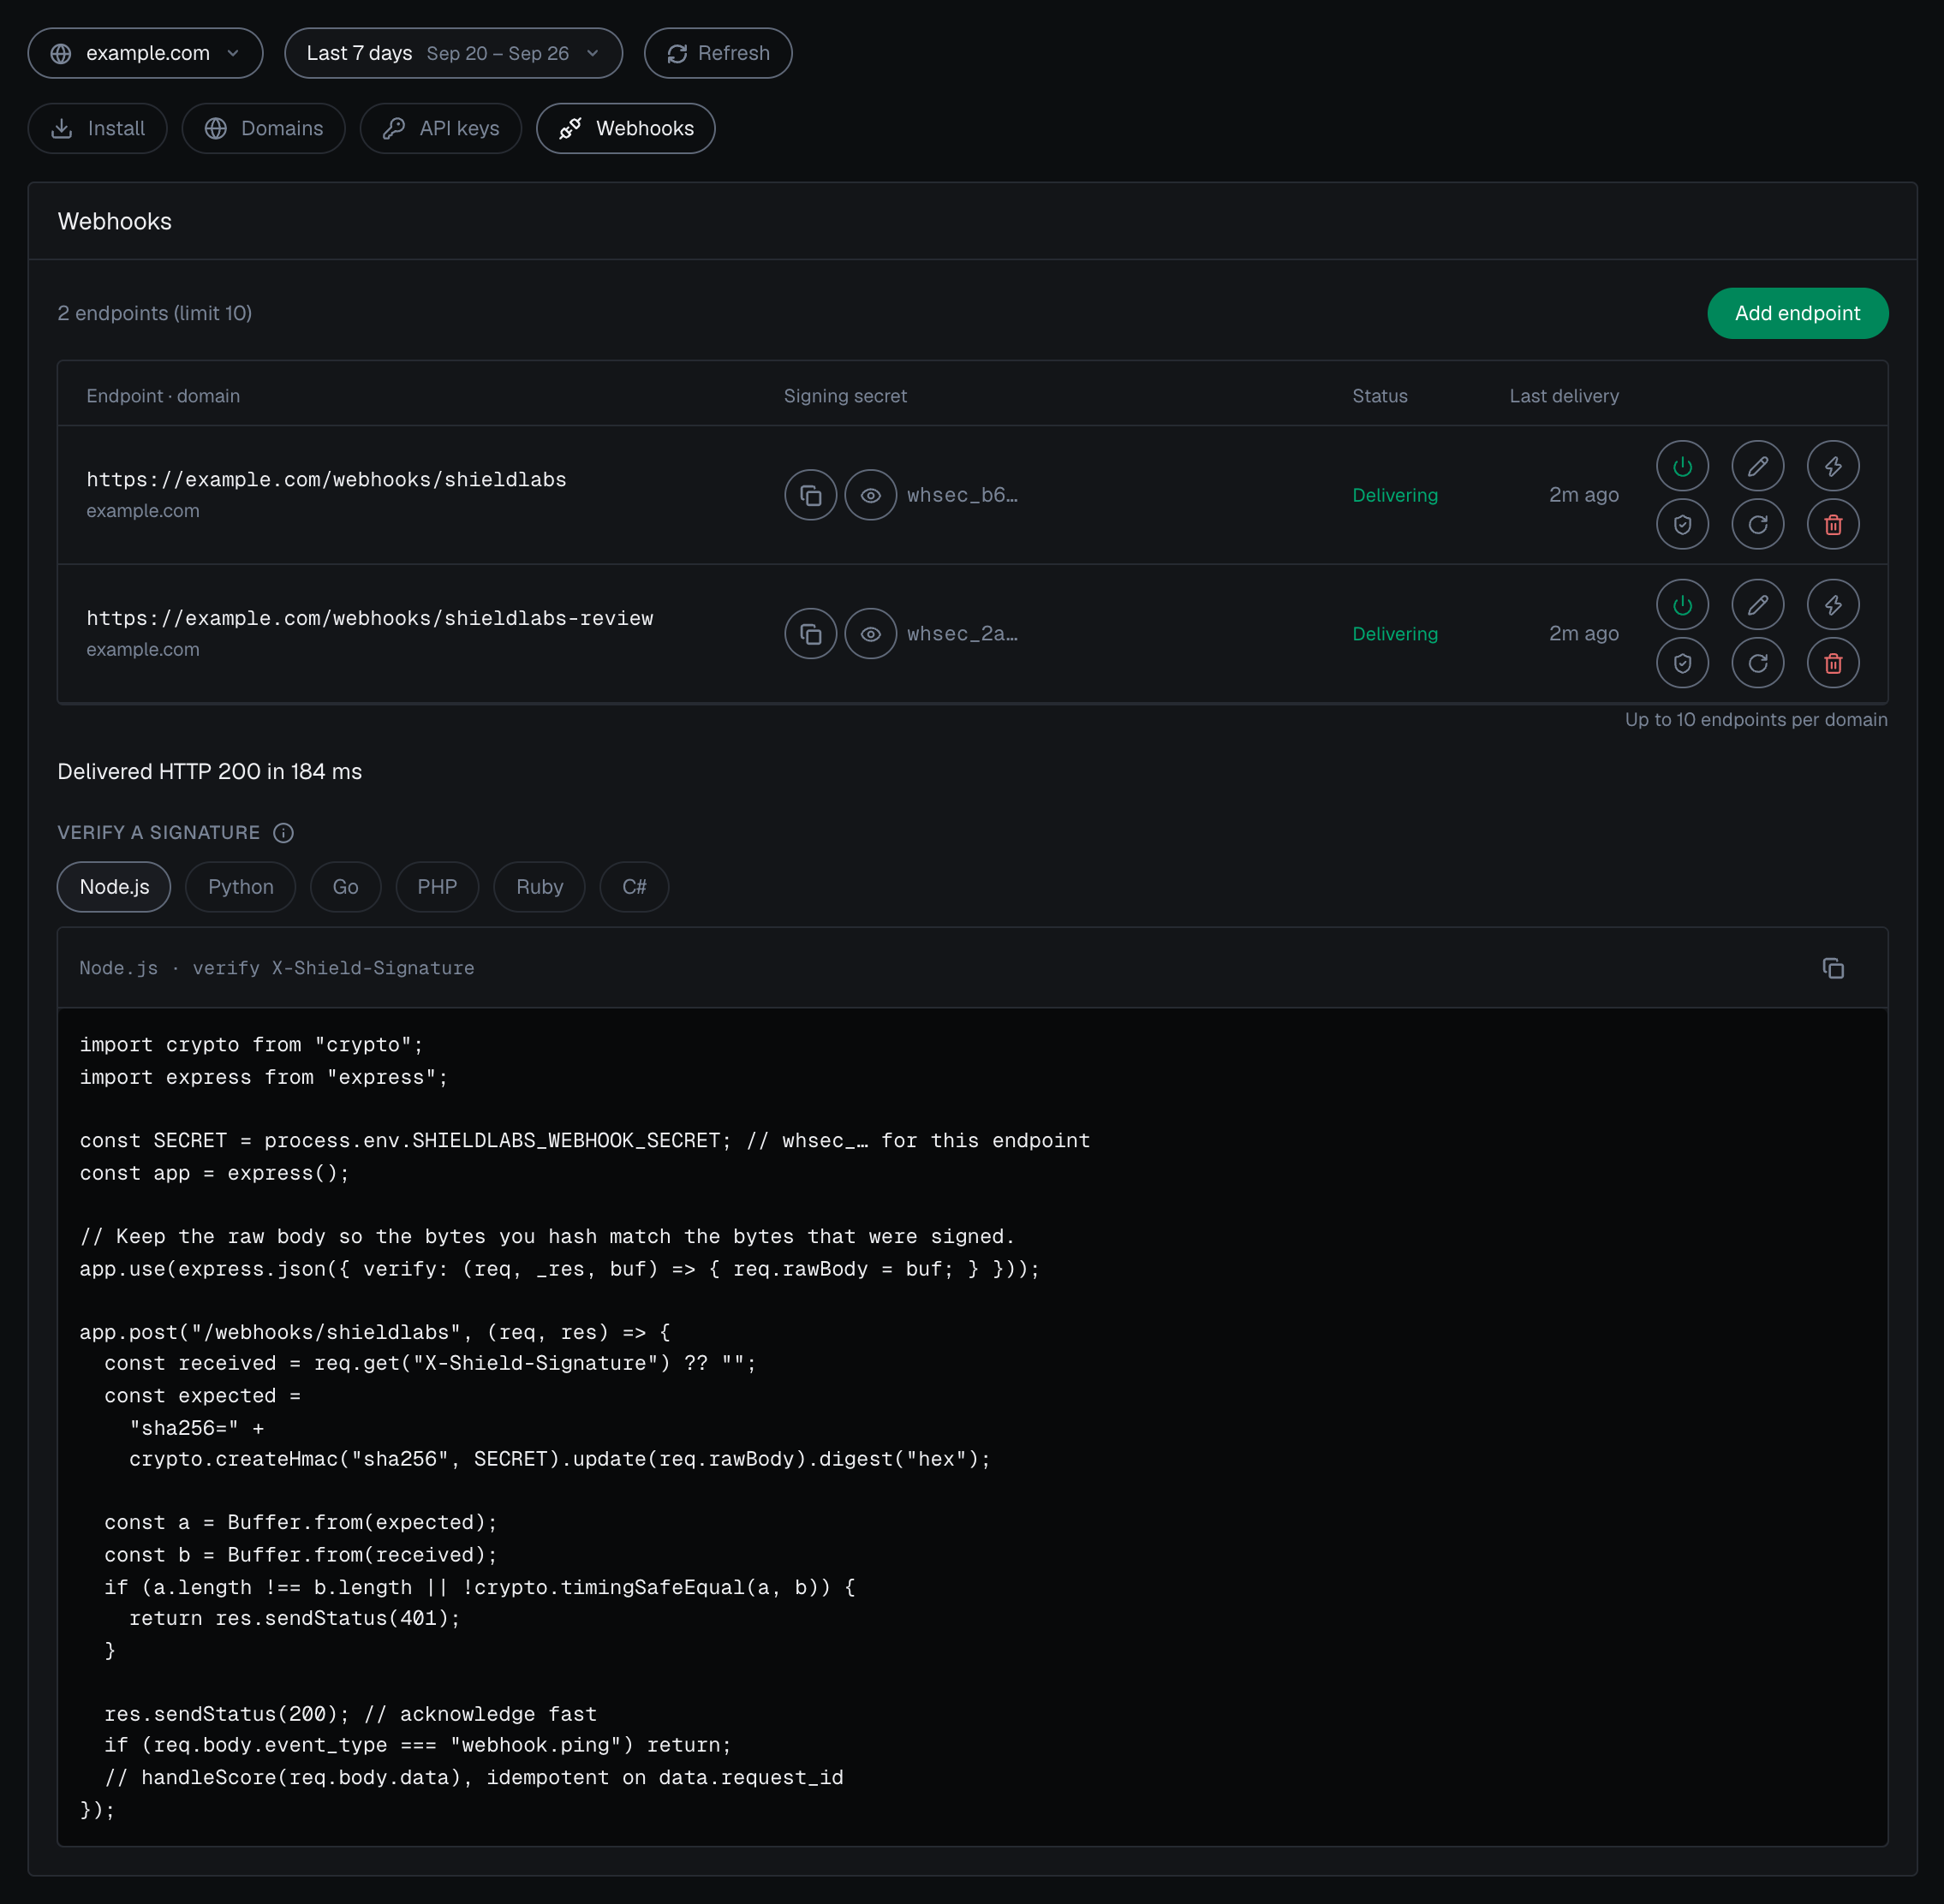The width and height of the screenshot is (1944, 1904).
Task: Click the Status column header
Action: click(1380, 396)
